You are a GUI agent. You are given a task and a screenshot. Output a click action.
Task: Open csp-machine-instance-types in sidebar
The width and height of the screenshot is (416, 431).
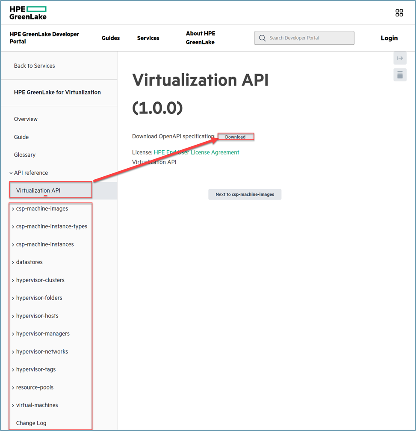pos(52,226)
